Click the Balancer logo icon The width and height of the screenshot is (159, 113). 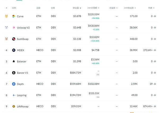[x=14, y=61]
